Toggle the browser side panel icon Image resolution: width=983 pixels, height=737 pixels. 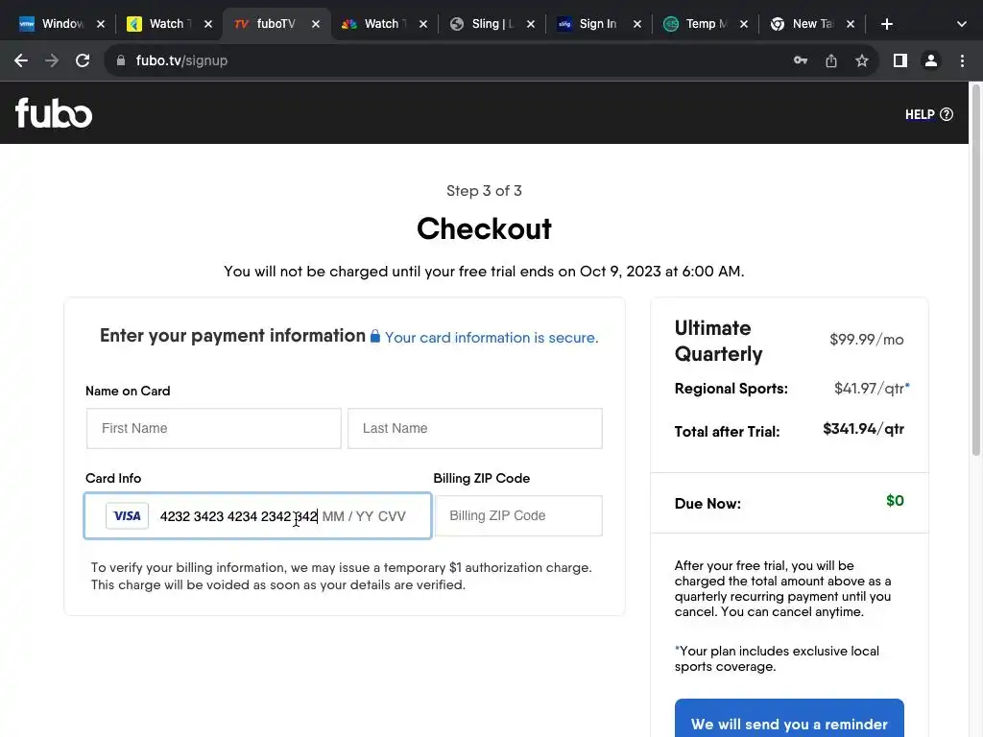[x=899, y=60]
